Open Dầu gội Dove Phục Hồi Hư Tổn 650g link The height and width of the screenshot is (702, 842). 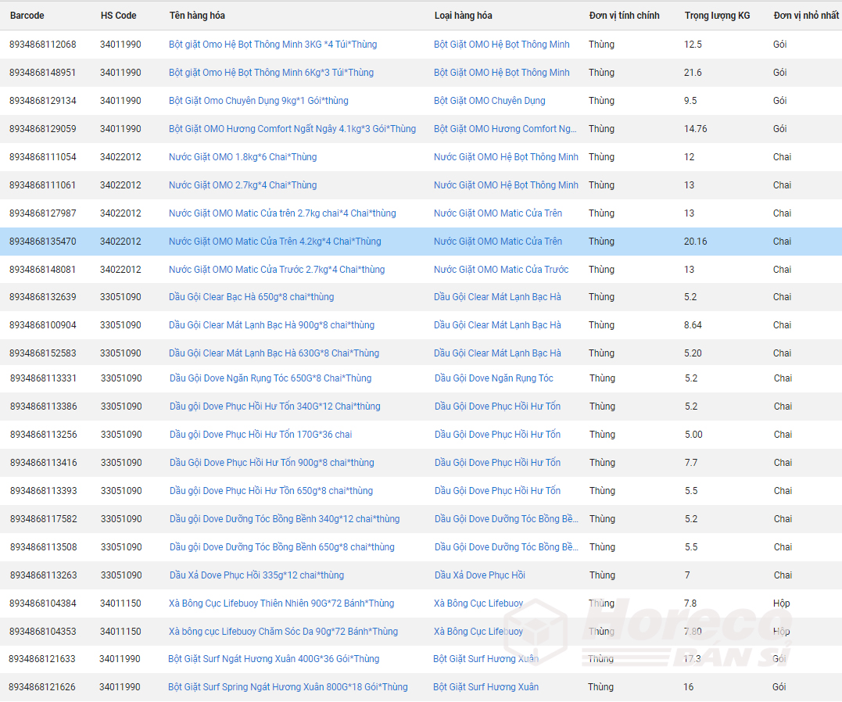pos(271,491)
